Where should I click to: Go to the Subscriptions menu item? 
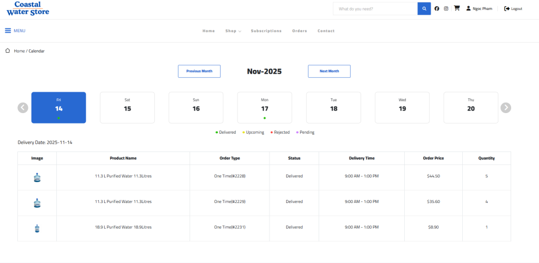coord(266,31)
